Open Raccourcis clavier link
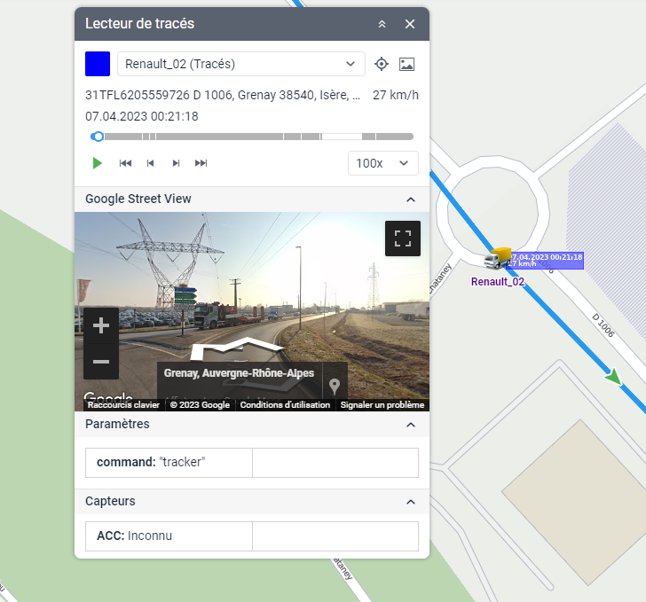This screenshot has width=646, height=602. point(123,405)
